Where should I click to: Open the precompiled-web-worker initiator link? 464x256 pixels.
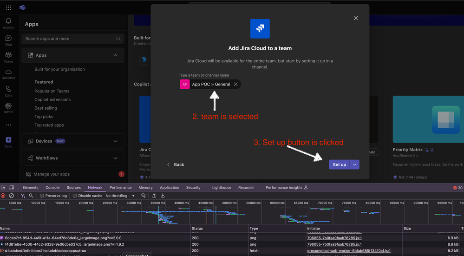349,251
